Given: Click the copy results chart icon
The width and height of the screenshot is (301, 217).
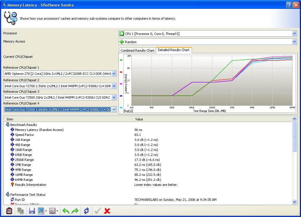Looking at the screenshot, I should pyautogui.click(x=21, y=211).
